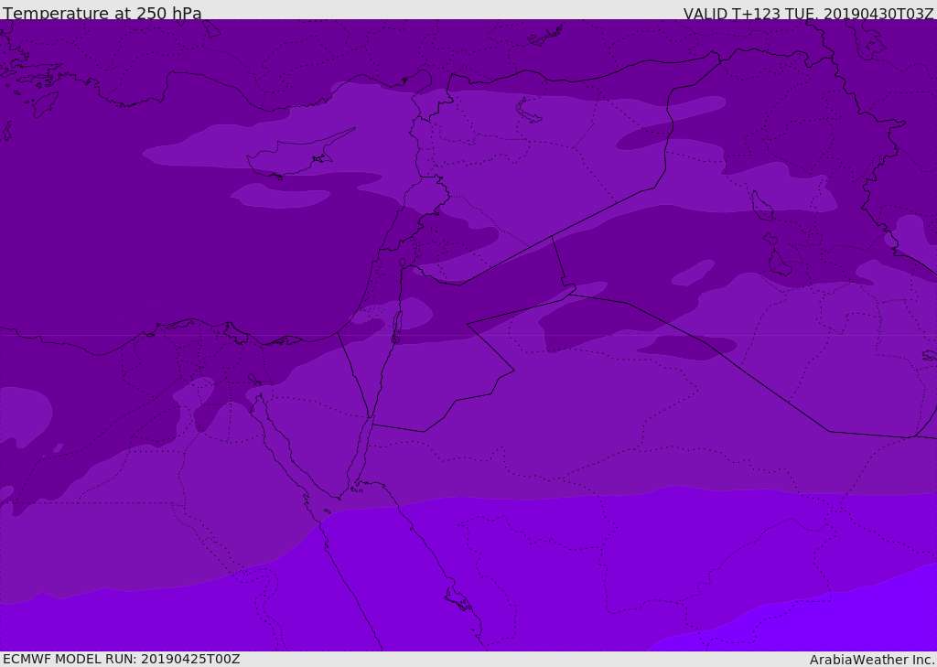Click the Gulf of Aqaba inlet
The width and height of the screenshot is (937, 667).
(x=359, y=453)
